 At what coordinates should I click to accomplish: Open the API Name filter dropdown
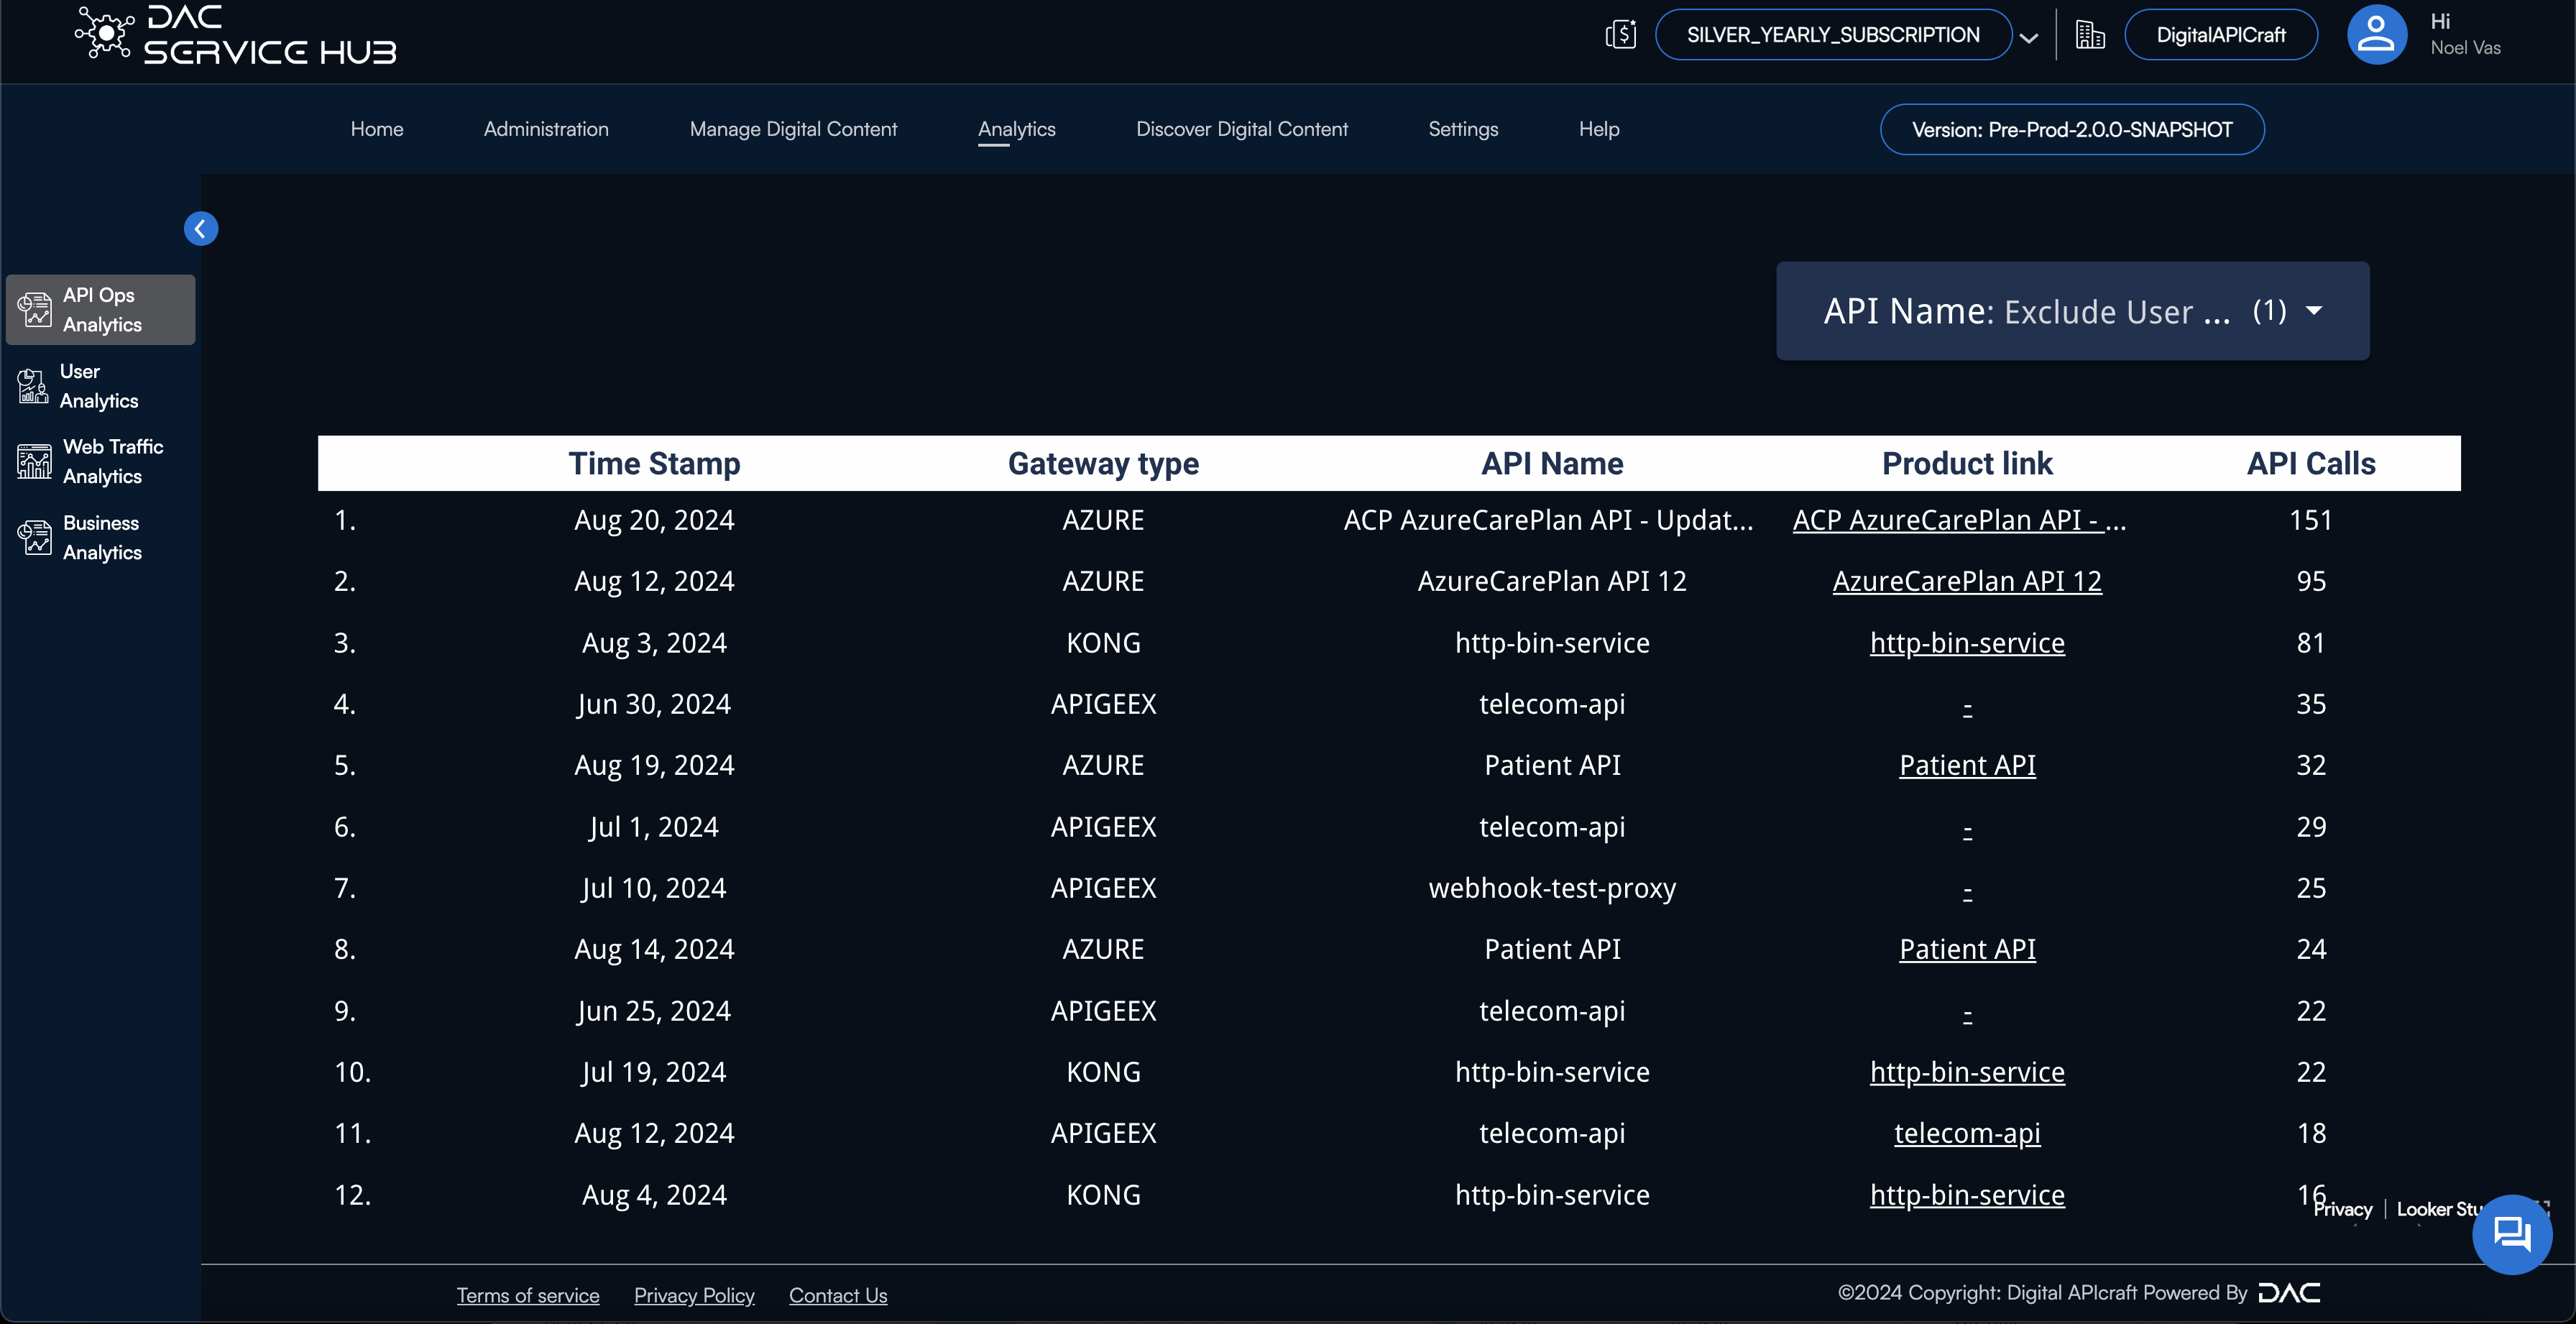pos(2072,311)
